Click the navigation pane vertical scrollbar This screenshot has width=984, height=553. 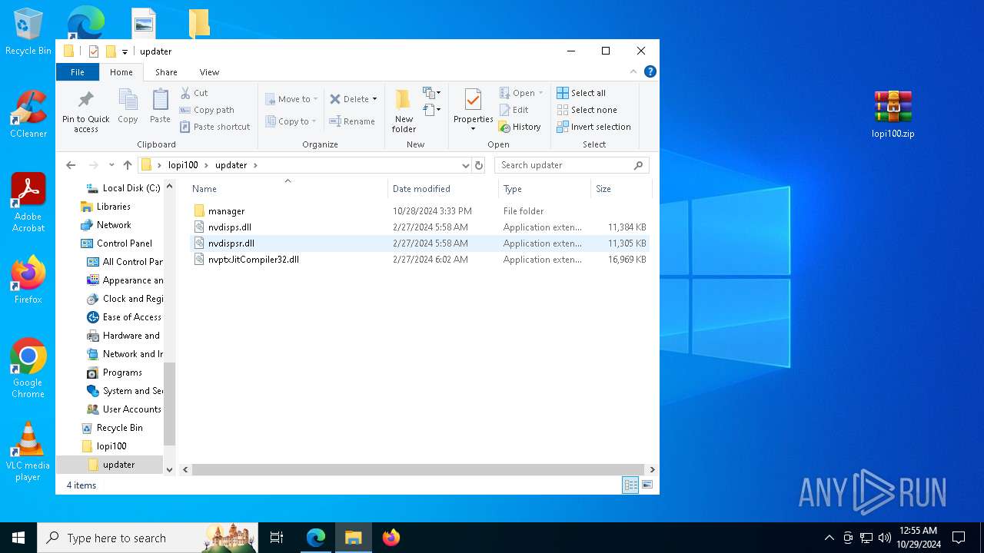[x=170, y=403]
